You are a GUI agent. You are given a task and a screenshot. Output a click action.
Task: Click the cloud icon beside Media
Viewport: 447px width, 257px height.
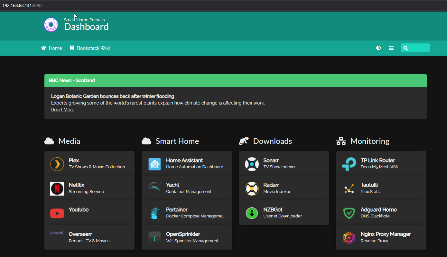[x=49, y=141]
